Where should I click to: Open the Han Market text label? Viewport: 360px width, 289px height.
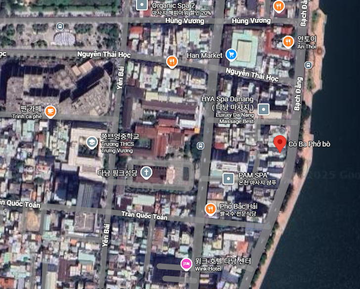pyautogui.click(x=204, y=55)
